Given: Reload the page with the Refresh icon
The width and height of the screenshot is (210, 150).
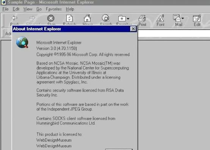Looking at the screenshot, I should pos(69,18).
